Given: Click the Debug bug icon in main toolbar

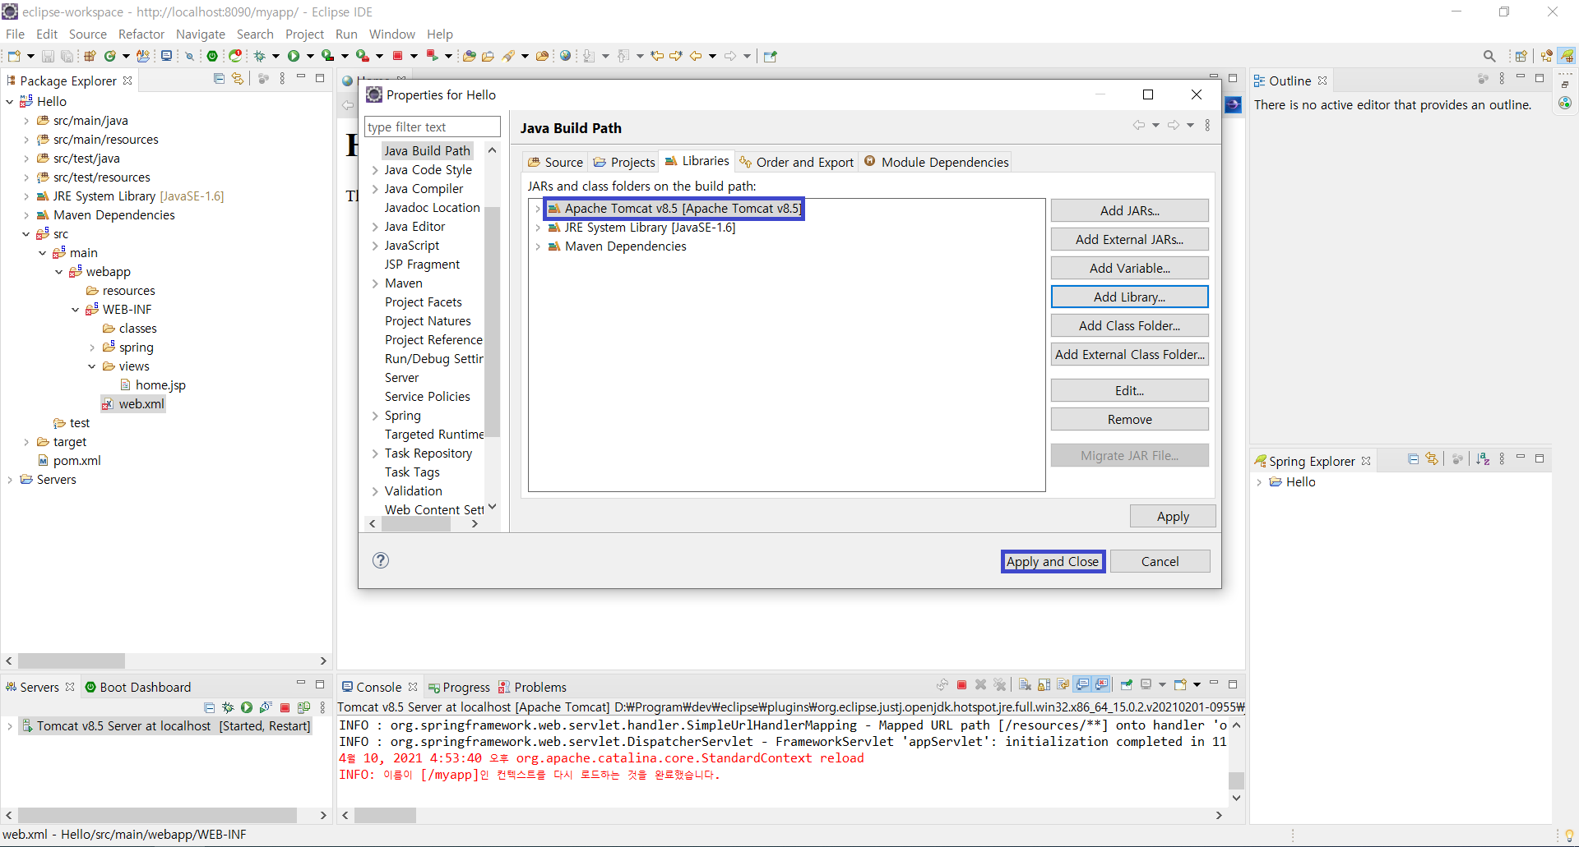Looking at the screenshot, I should click(259, 56).
